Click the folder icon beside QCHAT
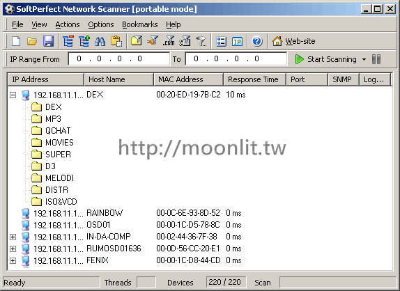 (x=36, y=130)
